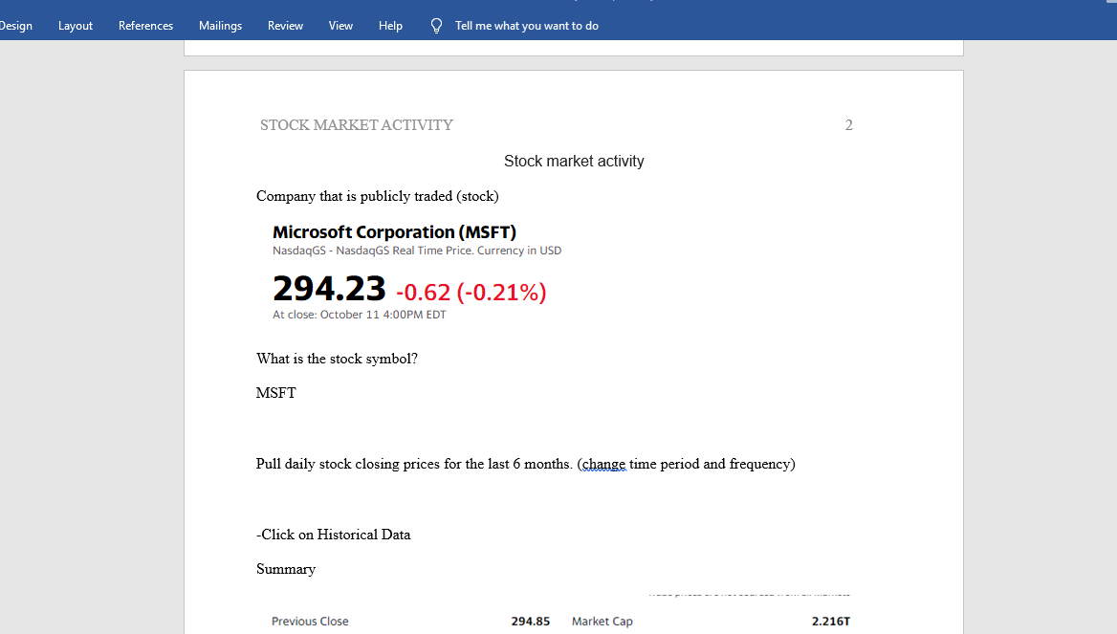
Task: Open the Mailings tab
Action: tap(220, 26)
